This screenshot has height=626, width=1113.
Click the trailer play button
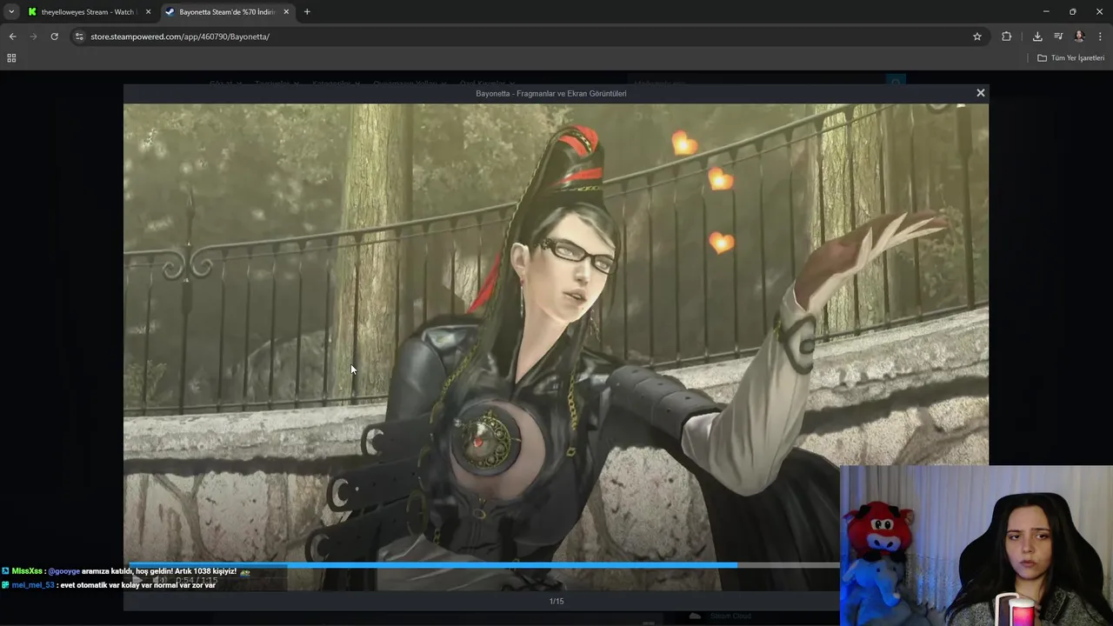137,580
